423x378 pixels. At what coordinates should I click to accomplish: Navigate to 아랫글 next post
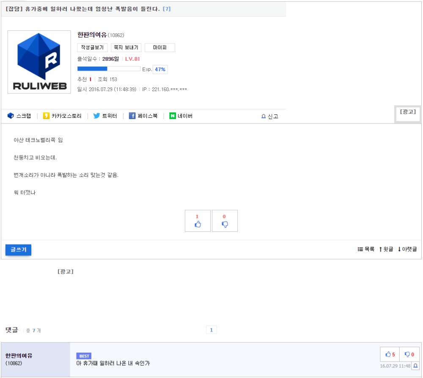point(407,249)
